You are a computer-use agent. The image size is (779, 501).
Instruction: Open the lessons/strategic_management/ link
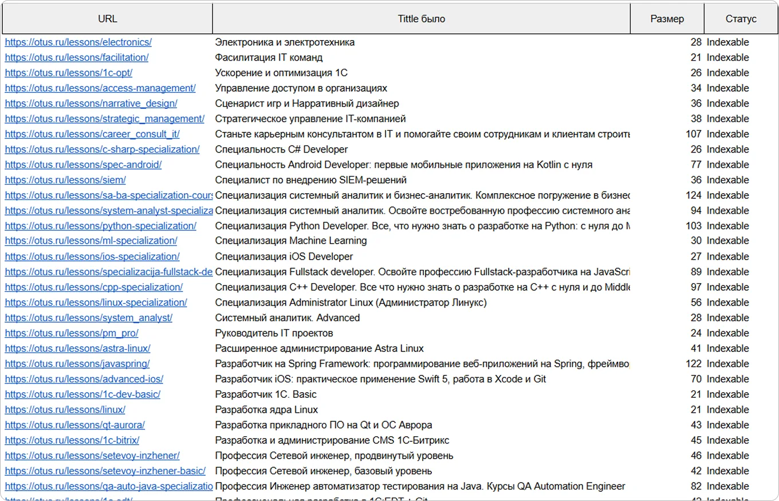coord(105,119)
